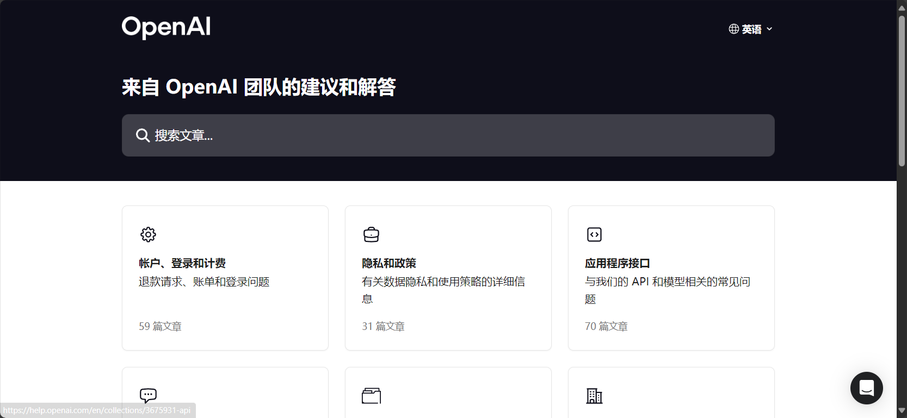Click the folder collection icon
This screenshot has width=907, height=418.
[371, 396]
